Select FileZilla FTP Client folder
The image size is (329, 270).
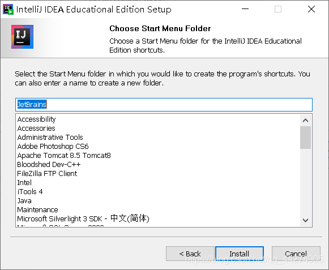click(47, 174)
